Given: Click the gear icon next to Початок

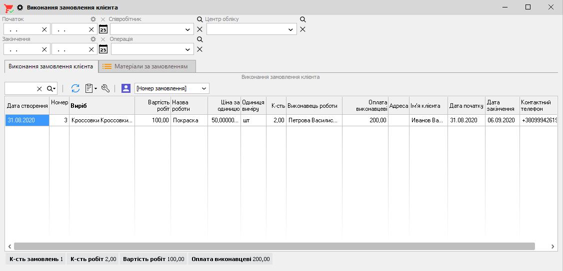Looking at the screenshot, I should point(93,19).
